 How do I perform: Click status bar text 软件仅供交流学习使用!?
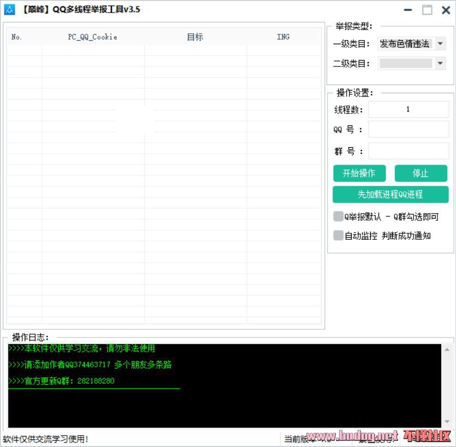tap(45, 439)
